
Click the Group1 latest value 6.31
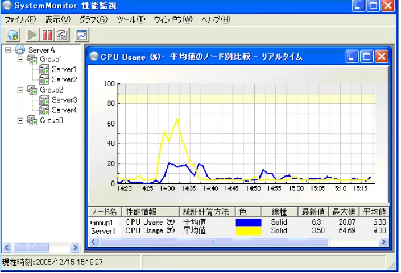[318, 222]
